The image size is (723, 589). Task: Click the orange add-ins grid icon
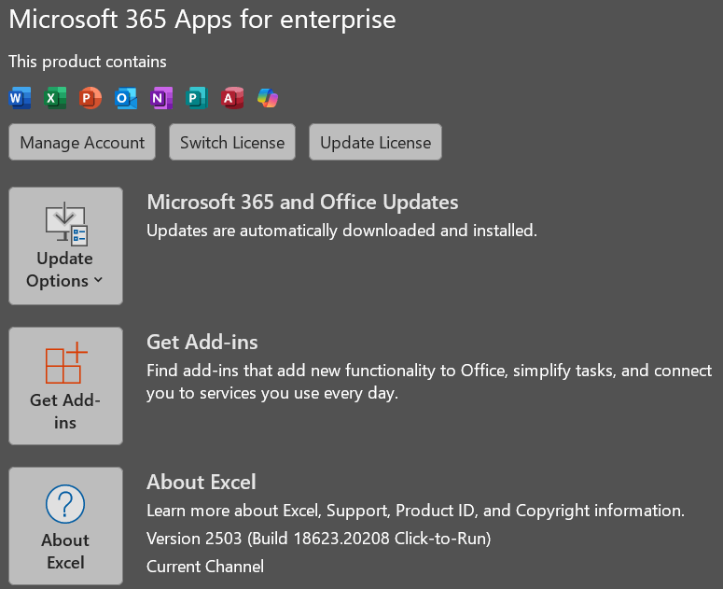coord(66,363)
